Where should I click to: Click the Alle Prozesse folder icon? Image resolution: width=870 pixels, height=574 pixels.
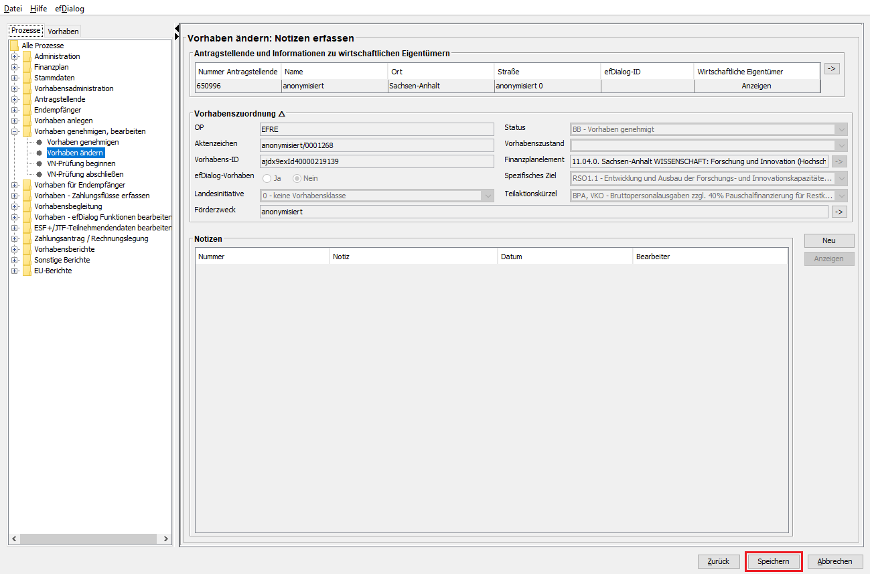(x=14, y=46)
